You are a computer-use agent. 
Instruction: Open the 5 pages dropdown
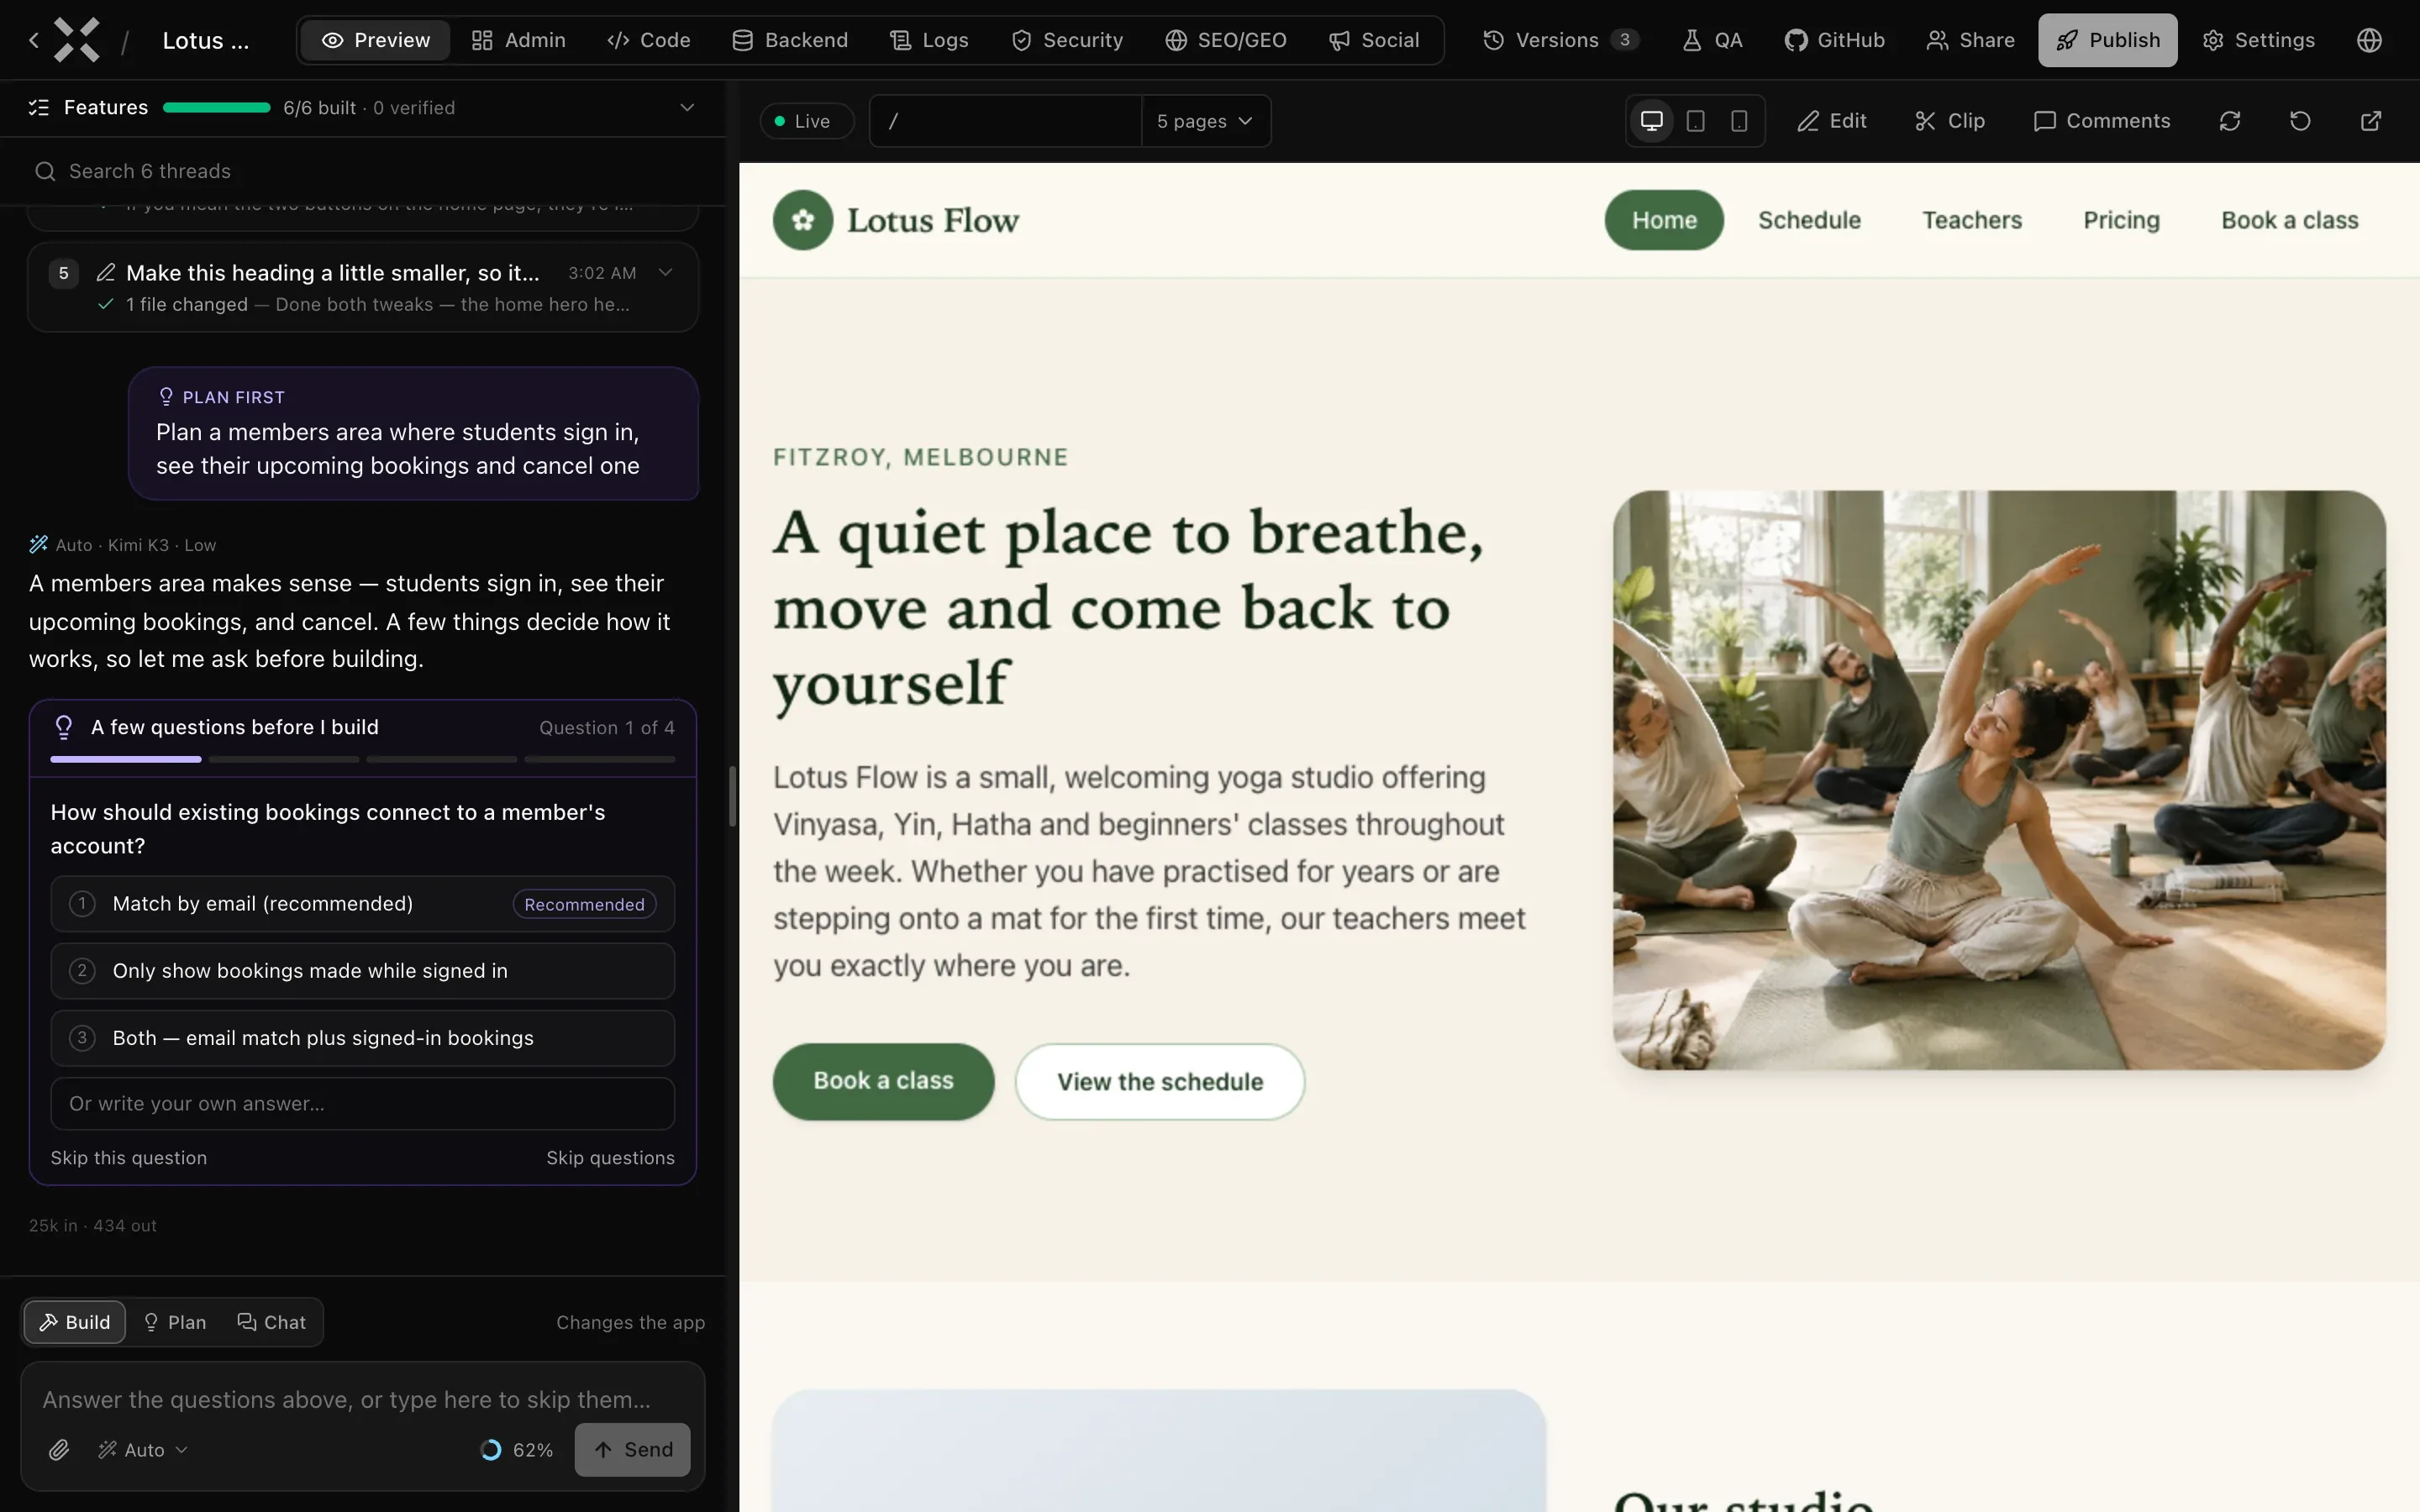1205,121
